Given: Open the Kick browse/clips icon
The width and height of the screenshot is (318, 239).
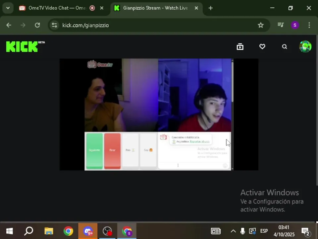Looking at the screenshot, I should point(240,46).
